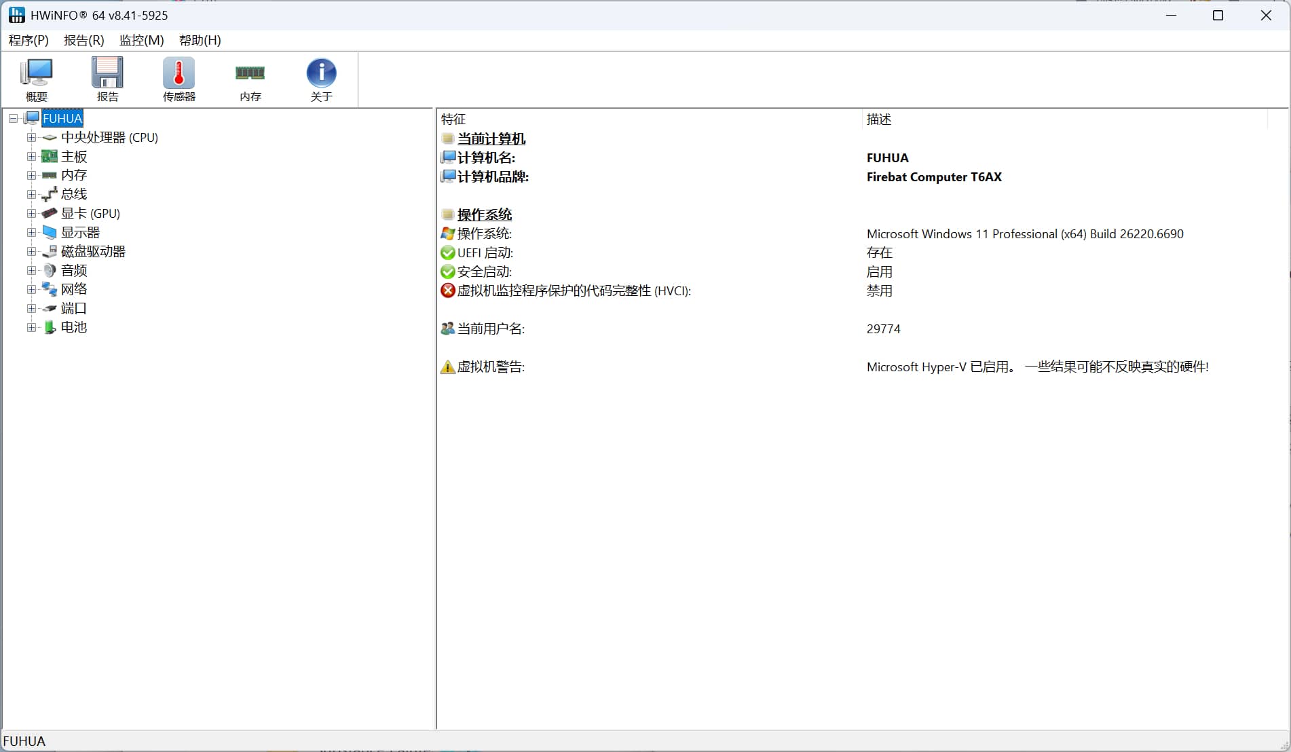
Task: Click yellow warning icon beside 虚拟机警告
Action: pos(447,367)
